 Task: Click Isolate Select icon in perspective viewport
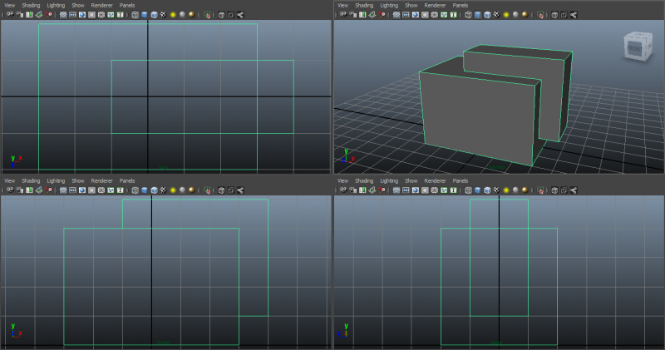pos(540,15)
